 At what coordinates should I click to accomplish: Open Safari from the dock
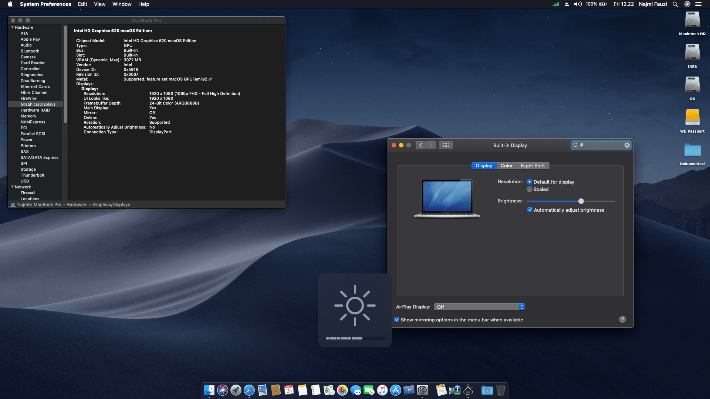[249, 390]
